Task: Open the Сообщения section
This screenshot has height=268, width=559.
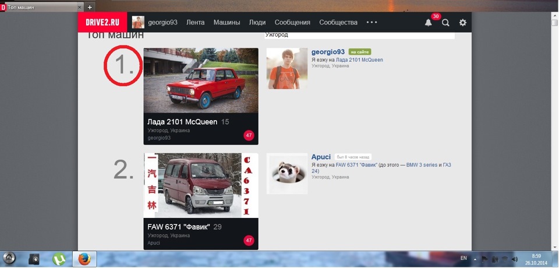Action: [x=292, y=22]
